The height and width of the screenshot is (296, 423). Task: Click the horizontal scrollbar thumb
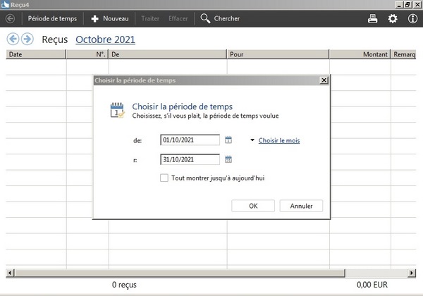click(180, 273)
